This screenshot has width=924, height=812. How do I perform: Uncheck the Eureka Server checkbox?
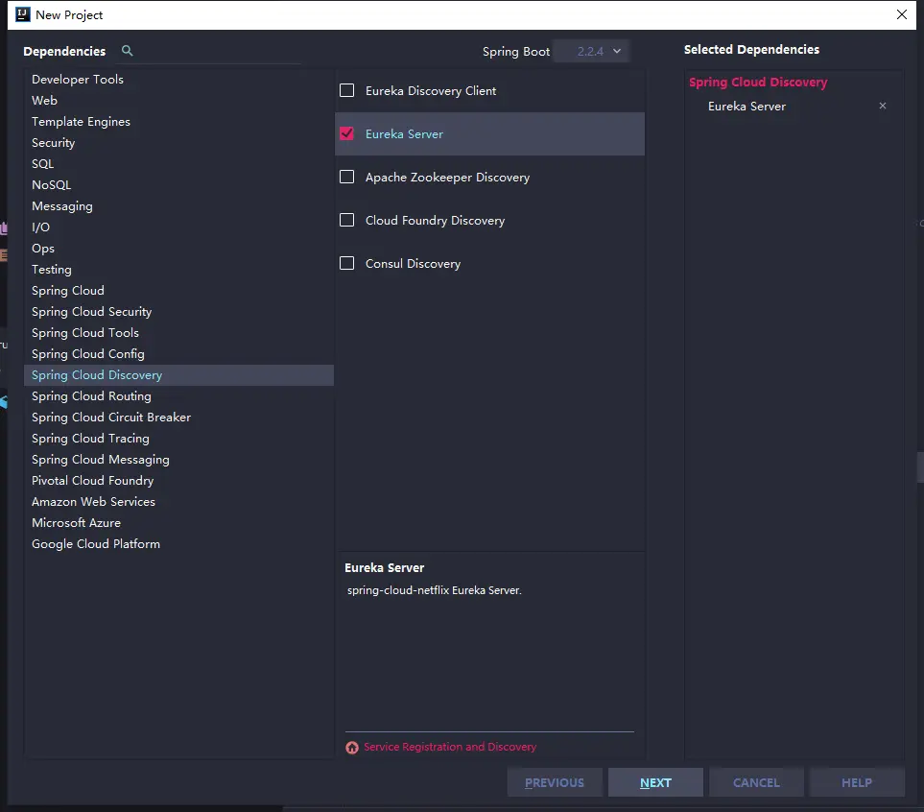pyautogui.click(x=347, y=133)
